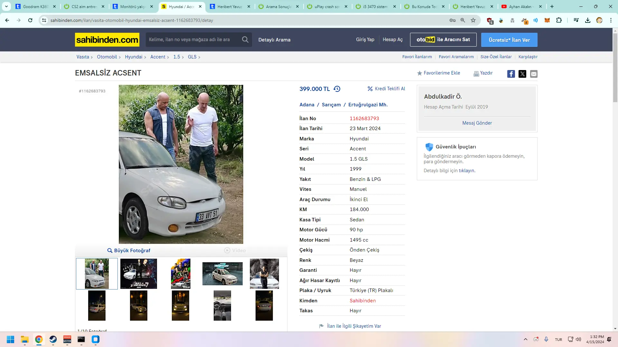Open Steam from taskbar

(53, 339)
